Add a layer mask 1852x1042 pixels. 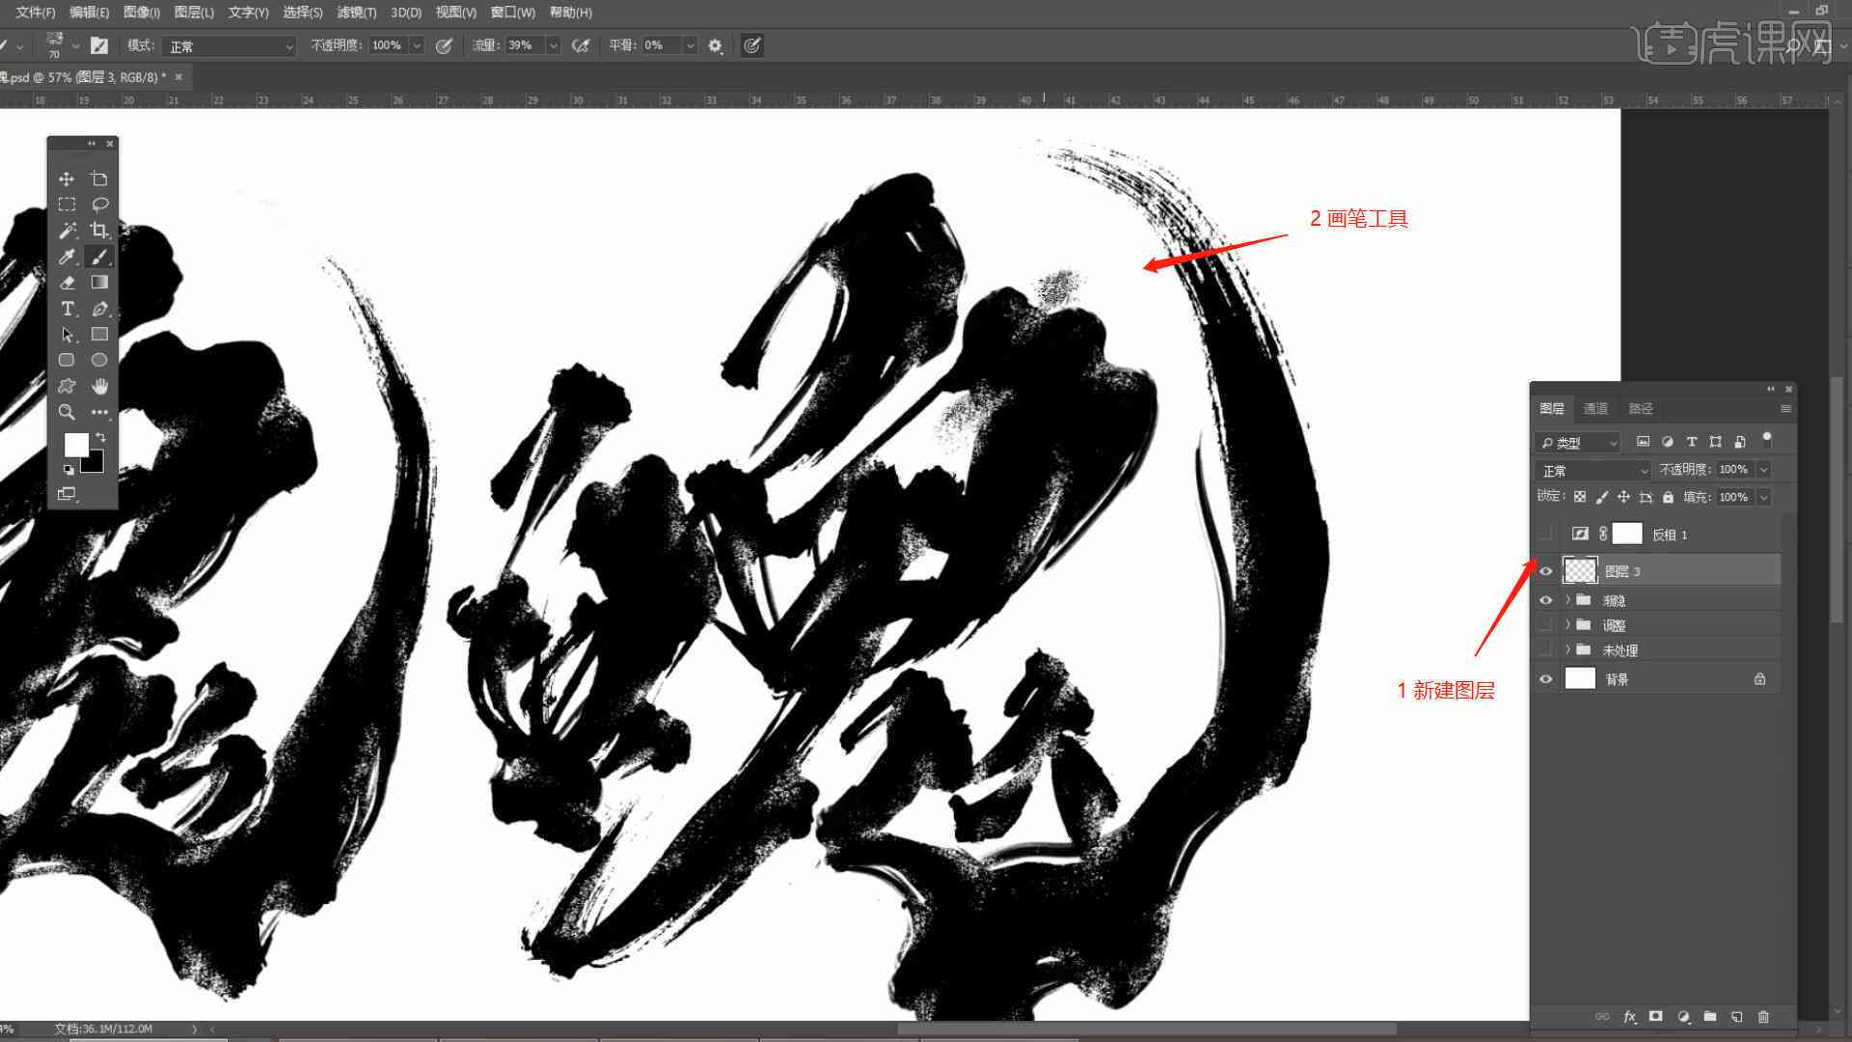(1656, 1017)
